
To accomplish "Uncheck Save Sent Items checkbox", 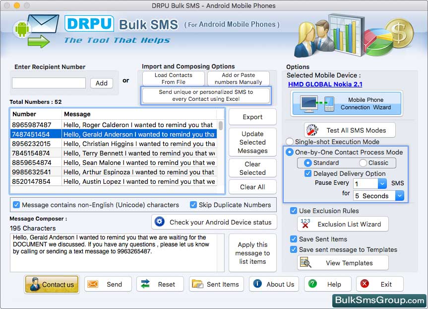I will [x=294, y=239].
